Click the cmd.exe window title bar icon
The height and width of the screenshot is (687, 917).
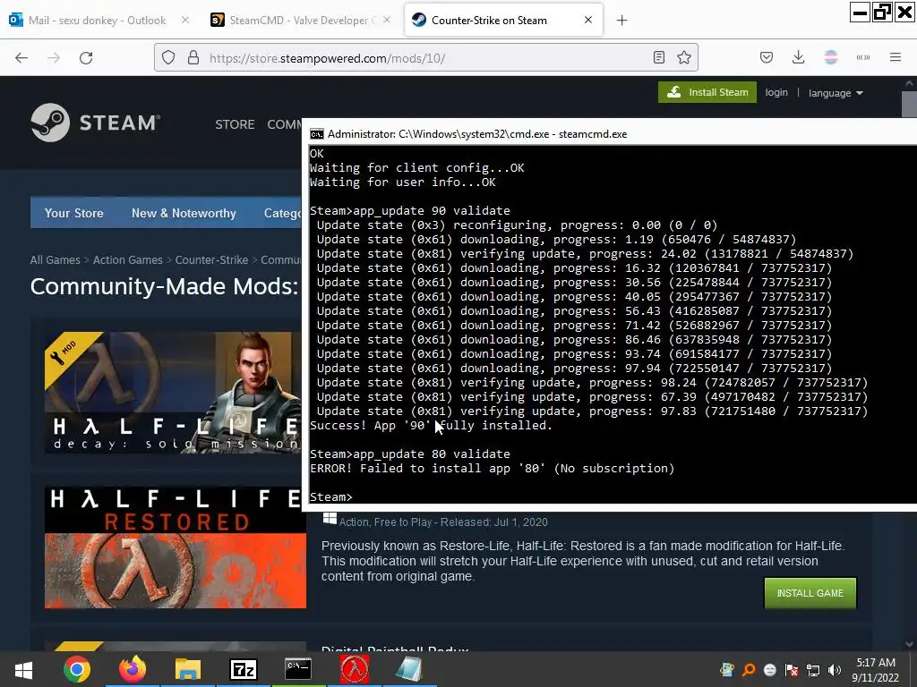316,134
